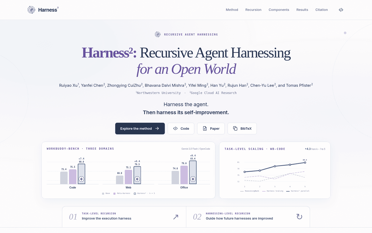Click the WORKBUDDY-BENCH · THREE DOMAINS heading
The image size is (372, 233).
click(x=80, y=149)
